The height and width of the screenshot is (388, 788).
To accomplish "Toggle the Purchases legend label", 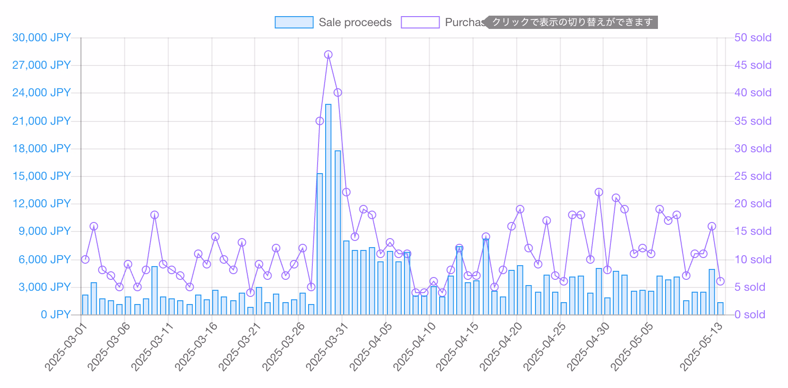I will pos(464,22).
